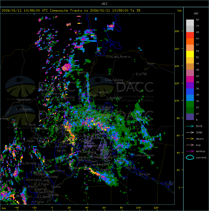Select the light gray top legend swatch
The width and height of the screenshot is (209, 211).
[190, 23]
